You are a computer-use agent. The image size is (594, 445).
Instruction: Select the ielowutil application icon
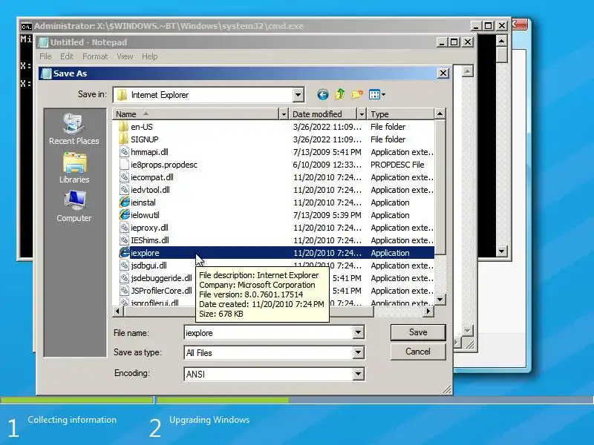click(x=124, y=215)
